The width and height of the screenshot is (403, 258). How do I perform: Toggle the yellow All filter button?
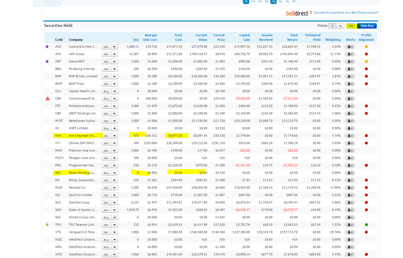click(351, 26)
